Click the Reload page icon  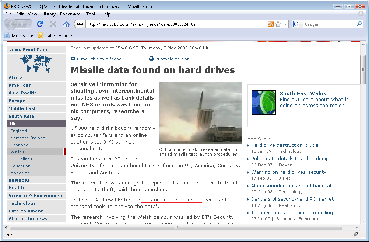(x=40, y=24)
